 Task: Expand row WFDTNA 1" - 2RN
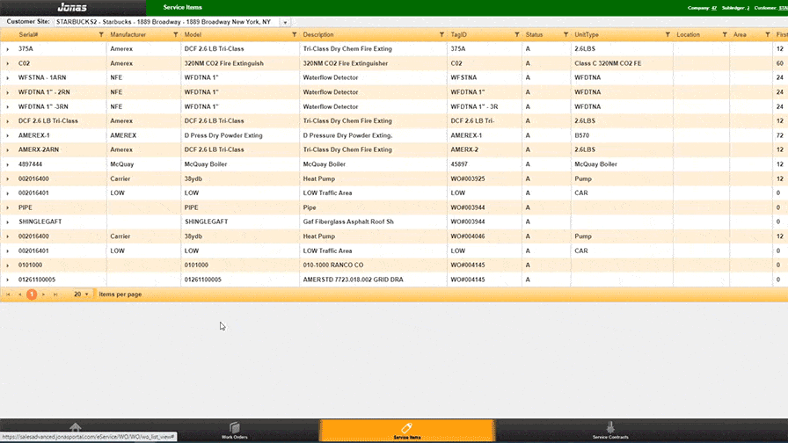pyautogui.click(x=8, y=92)
